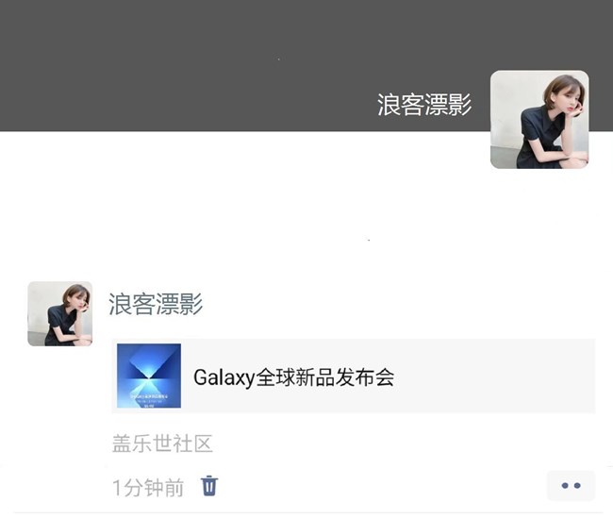Image resolution: width=613 pixels, height=519 pixels.
Task: Open the gray shared link card
Action: click(x=354, y=376)
